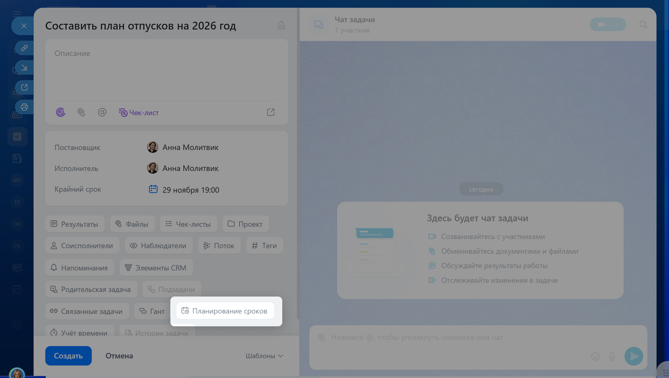Add Чек-лист to the description
Screen dimensions: 669x378
point(139,112)
